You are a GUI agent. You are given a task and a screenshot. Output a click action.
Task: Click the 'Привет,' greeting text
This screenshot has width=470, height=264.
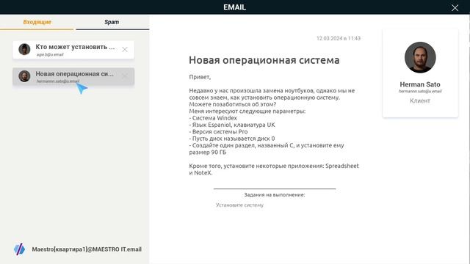click(200, 77)
